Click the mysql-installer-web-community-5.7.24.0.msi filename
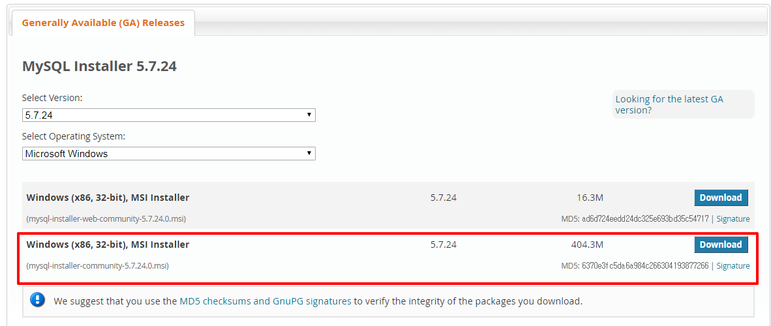771x326 pixels. [106, 219]
